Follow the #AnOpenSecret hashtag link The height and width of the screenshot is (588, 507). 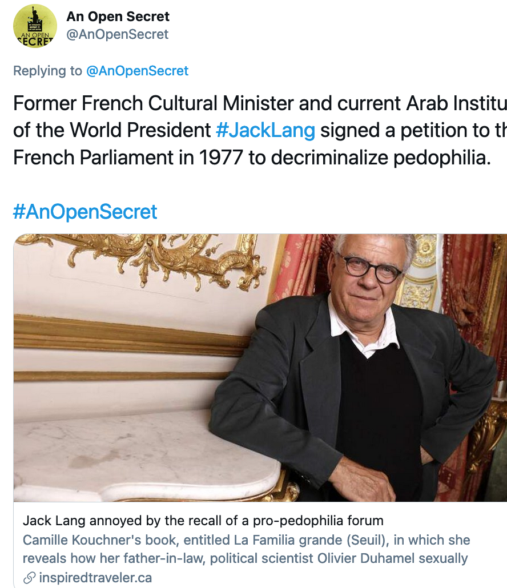(85, 212)
